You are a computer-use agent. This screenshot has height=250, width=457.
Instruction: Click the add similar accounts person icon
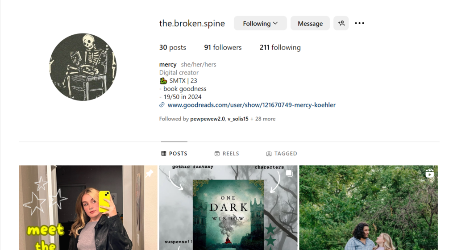[341, 23]
